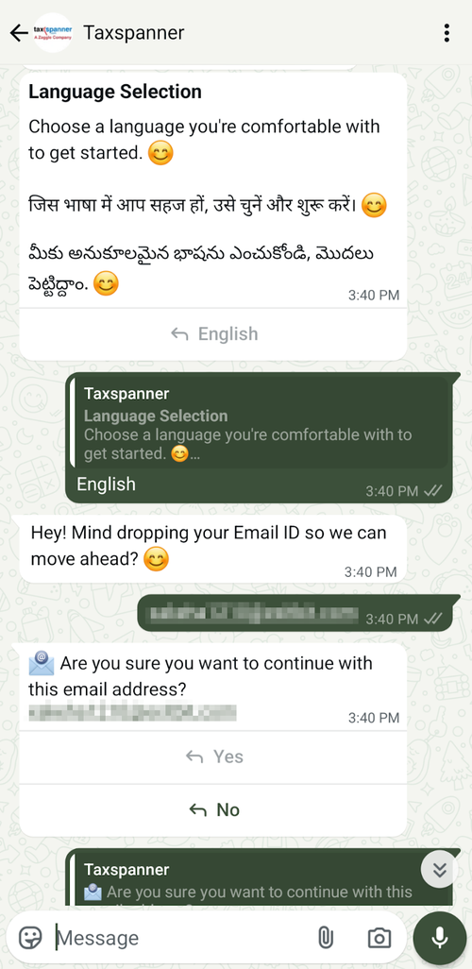
Task: Tap the back arrow in the header
Action: tap(19, 33)
